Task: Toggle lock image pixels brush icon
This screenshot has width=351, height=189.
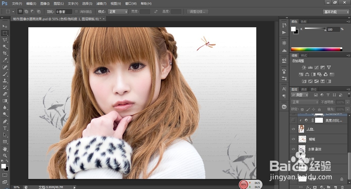Action: tap(308, 109)
